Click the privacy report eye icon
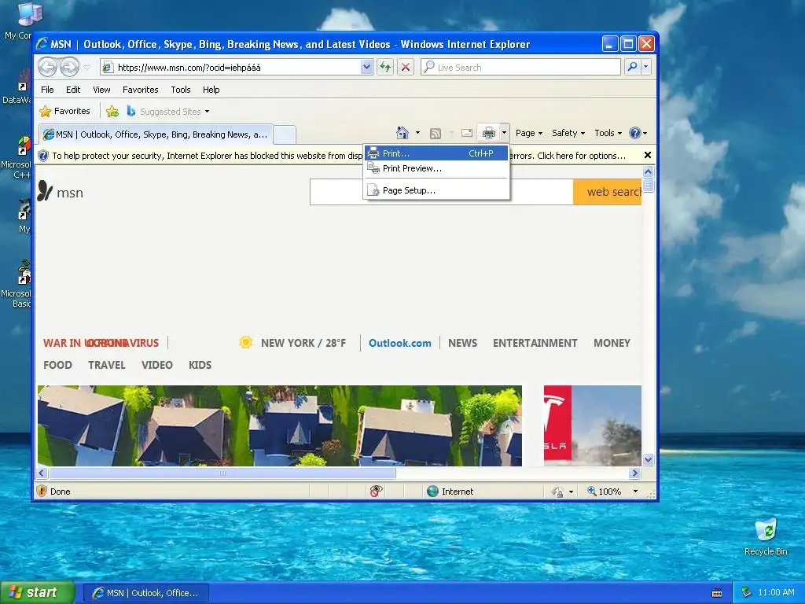The height and width of the screenshot is (604, 805). click(376, 491)
